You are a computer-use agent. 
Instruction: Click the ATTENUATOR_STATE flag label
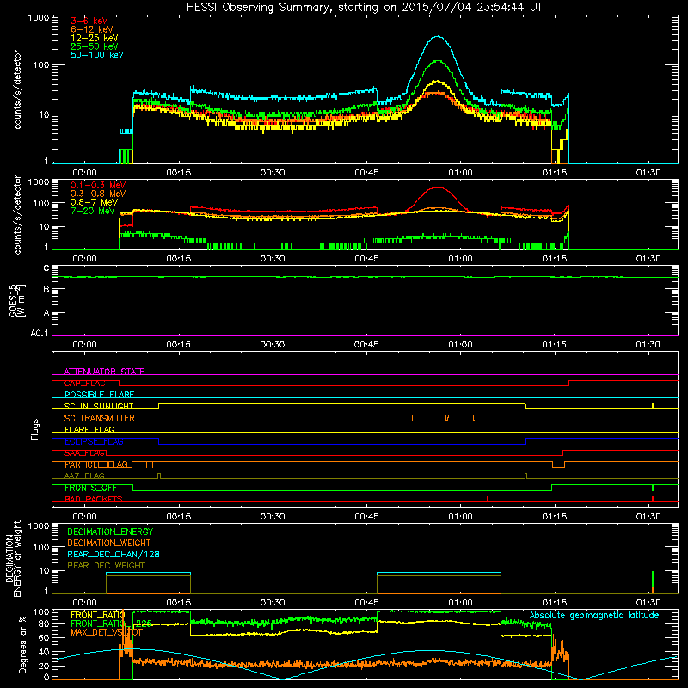click(104, 372)
